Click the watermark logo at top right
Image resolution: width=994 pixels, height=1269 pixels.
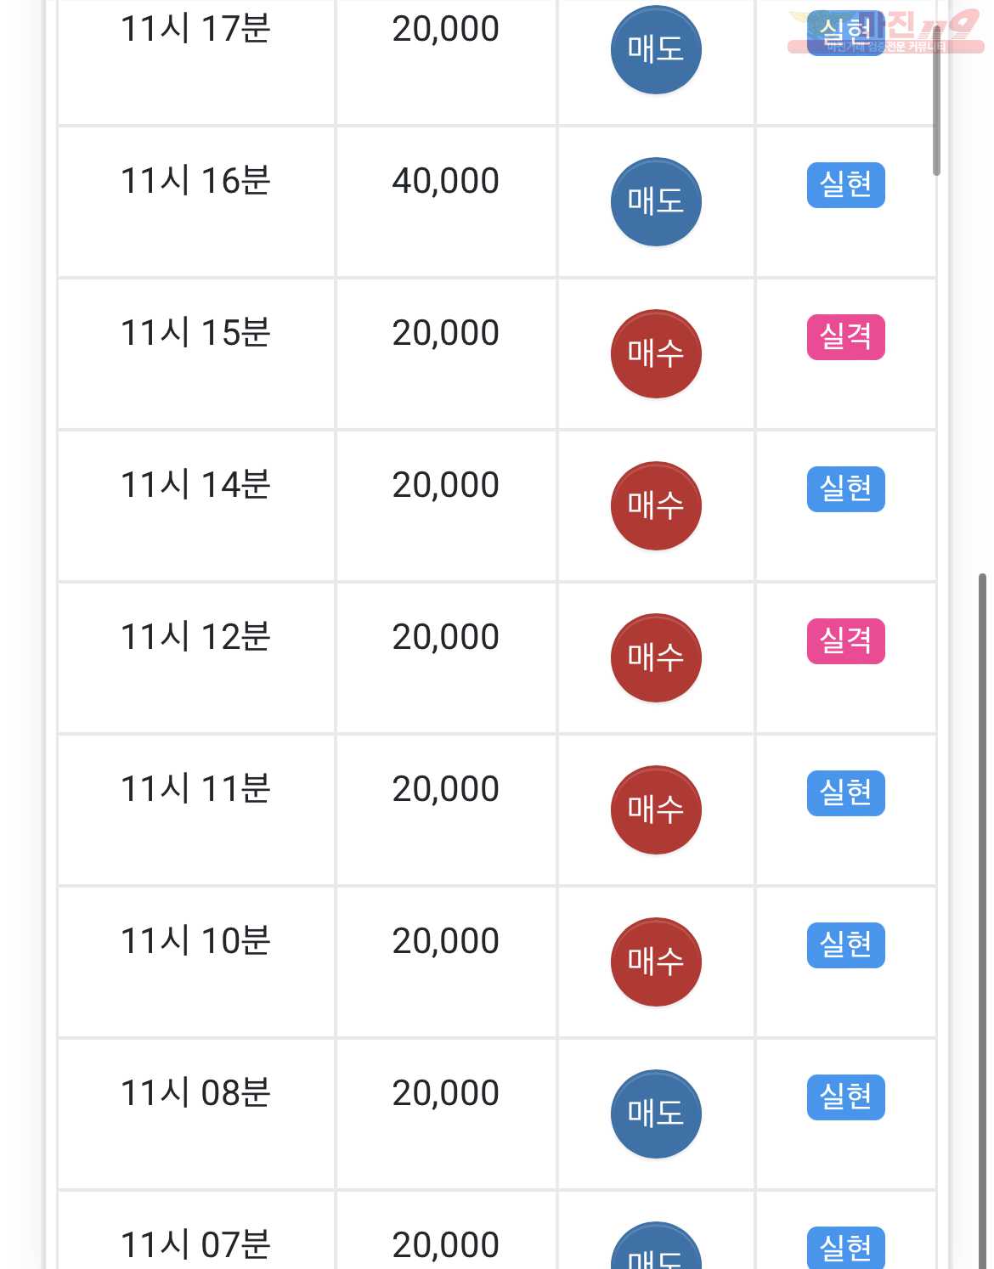coord(885,32)
